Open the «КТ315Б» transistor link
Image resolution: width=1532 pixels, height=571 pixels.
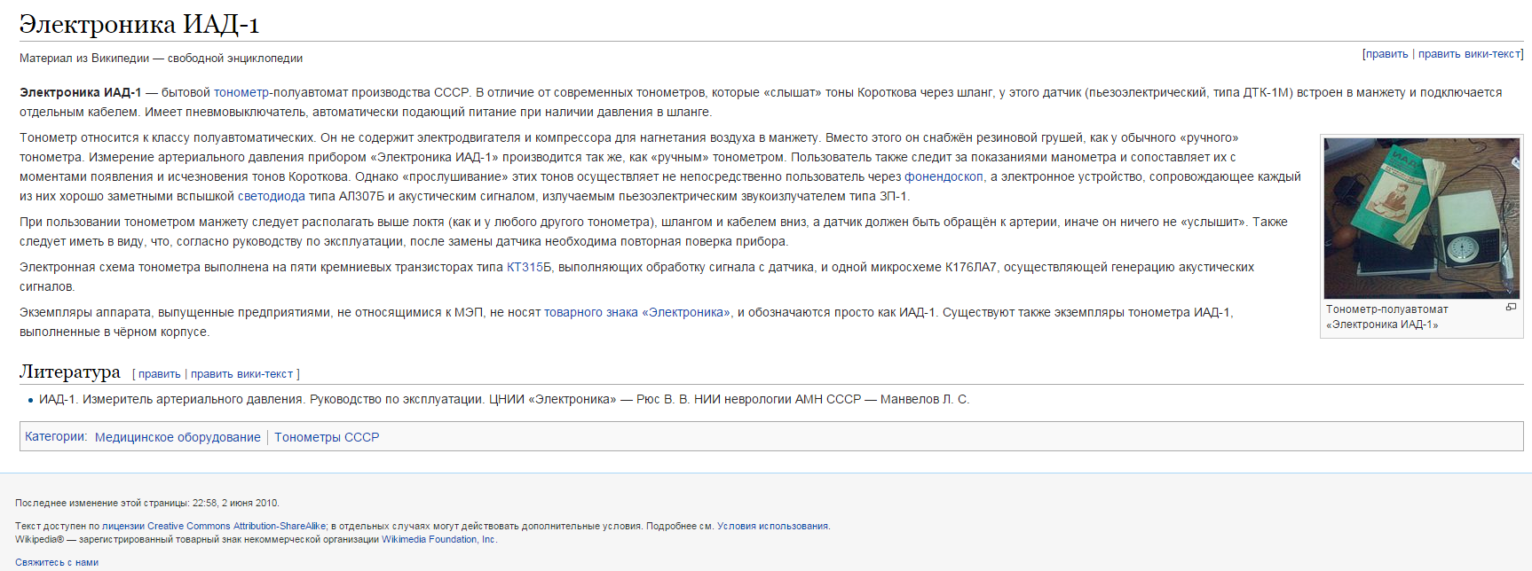click(x=529, y=267)
